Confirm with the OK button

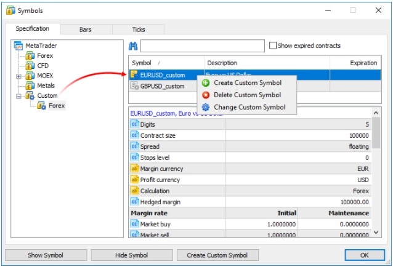[365, 255]
